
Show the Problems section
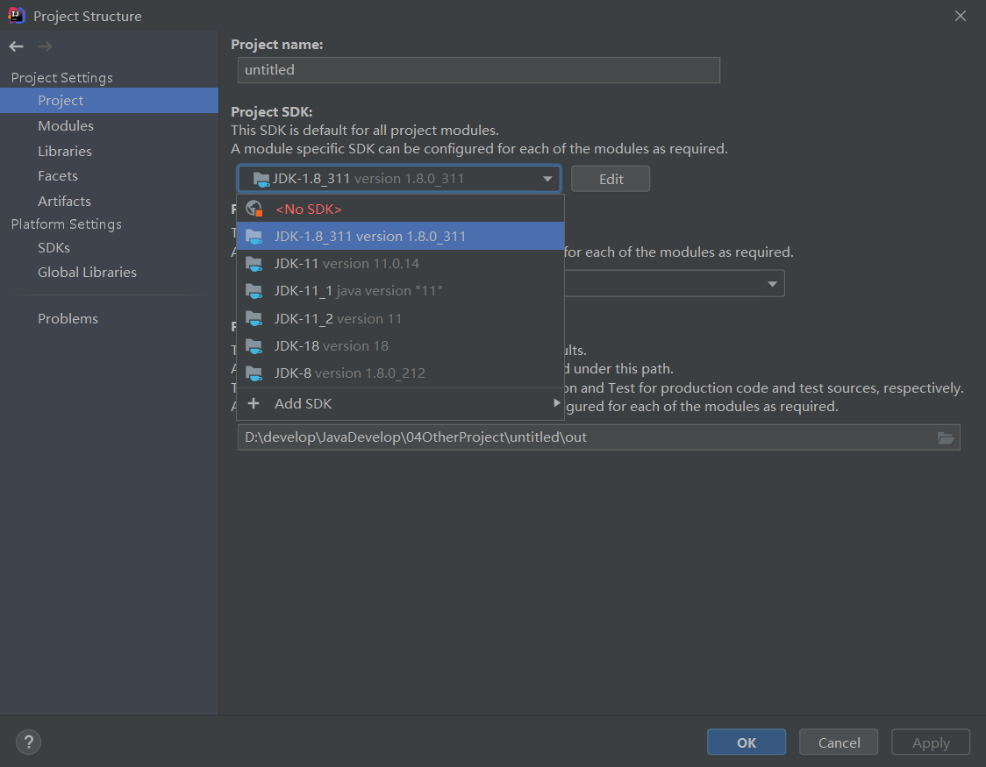(68, 318)
